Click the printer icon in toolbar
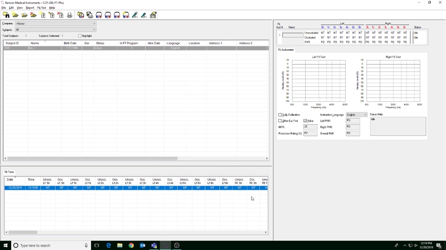 [70, 15]
